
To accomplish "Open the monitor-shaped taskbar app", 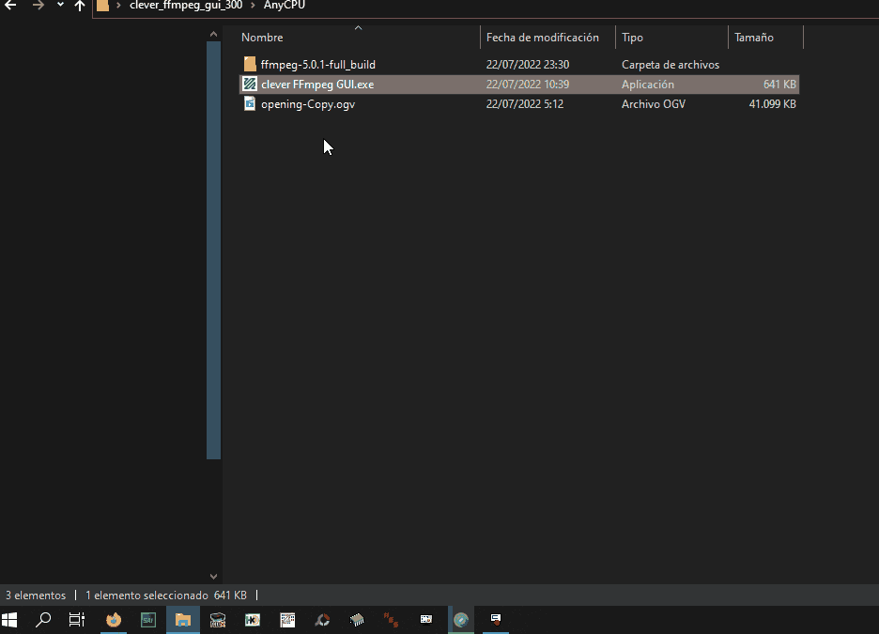I will [426, 619].
